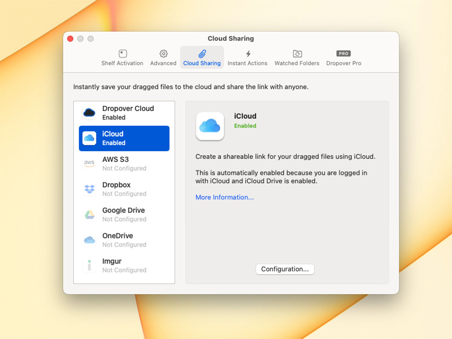Image resolution: width=452 pixels, height=339 pixels.
Task: Open Instant Actions lightning bolt tab
Action: 247,58
